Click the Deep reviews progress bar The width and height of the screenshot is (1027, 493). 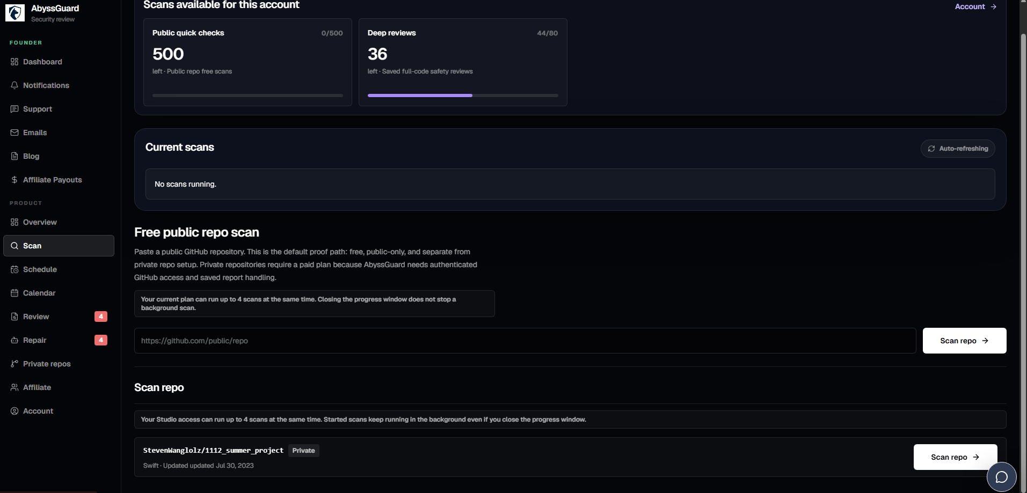point(463,95)
